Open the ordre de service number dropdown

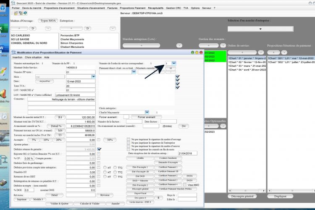pyautogui.click(x=174, y=63)
